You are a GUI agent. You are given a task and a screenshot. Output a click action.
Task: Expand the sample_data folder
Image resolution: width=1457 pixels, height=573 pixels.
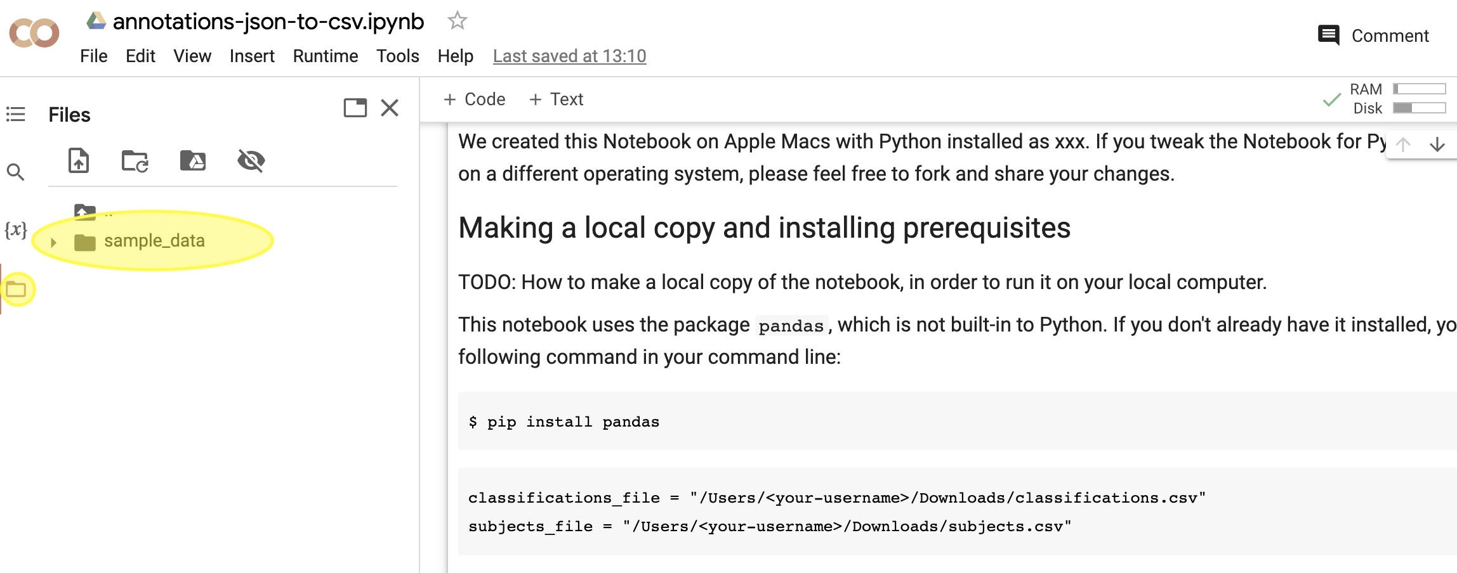(x=54, y=242)
